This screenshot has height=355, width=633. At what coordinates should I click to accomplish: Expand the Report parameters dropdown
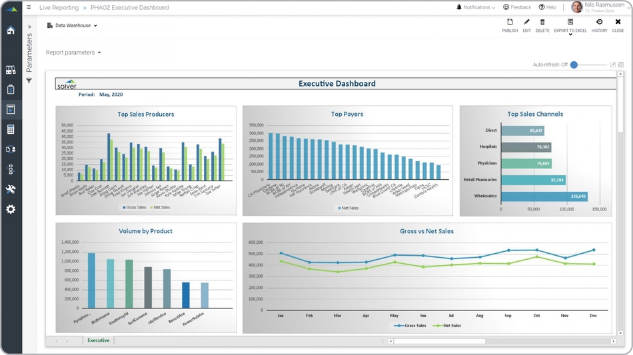[x=73, y=53]
